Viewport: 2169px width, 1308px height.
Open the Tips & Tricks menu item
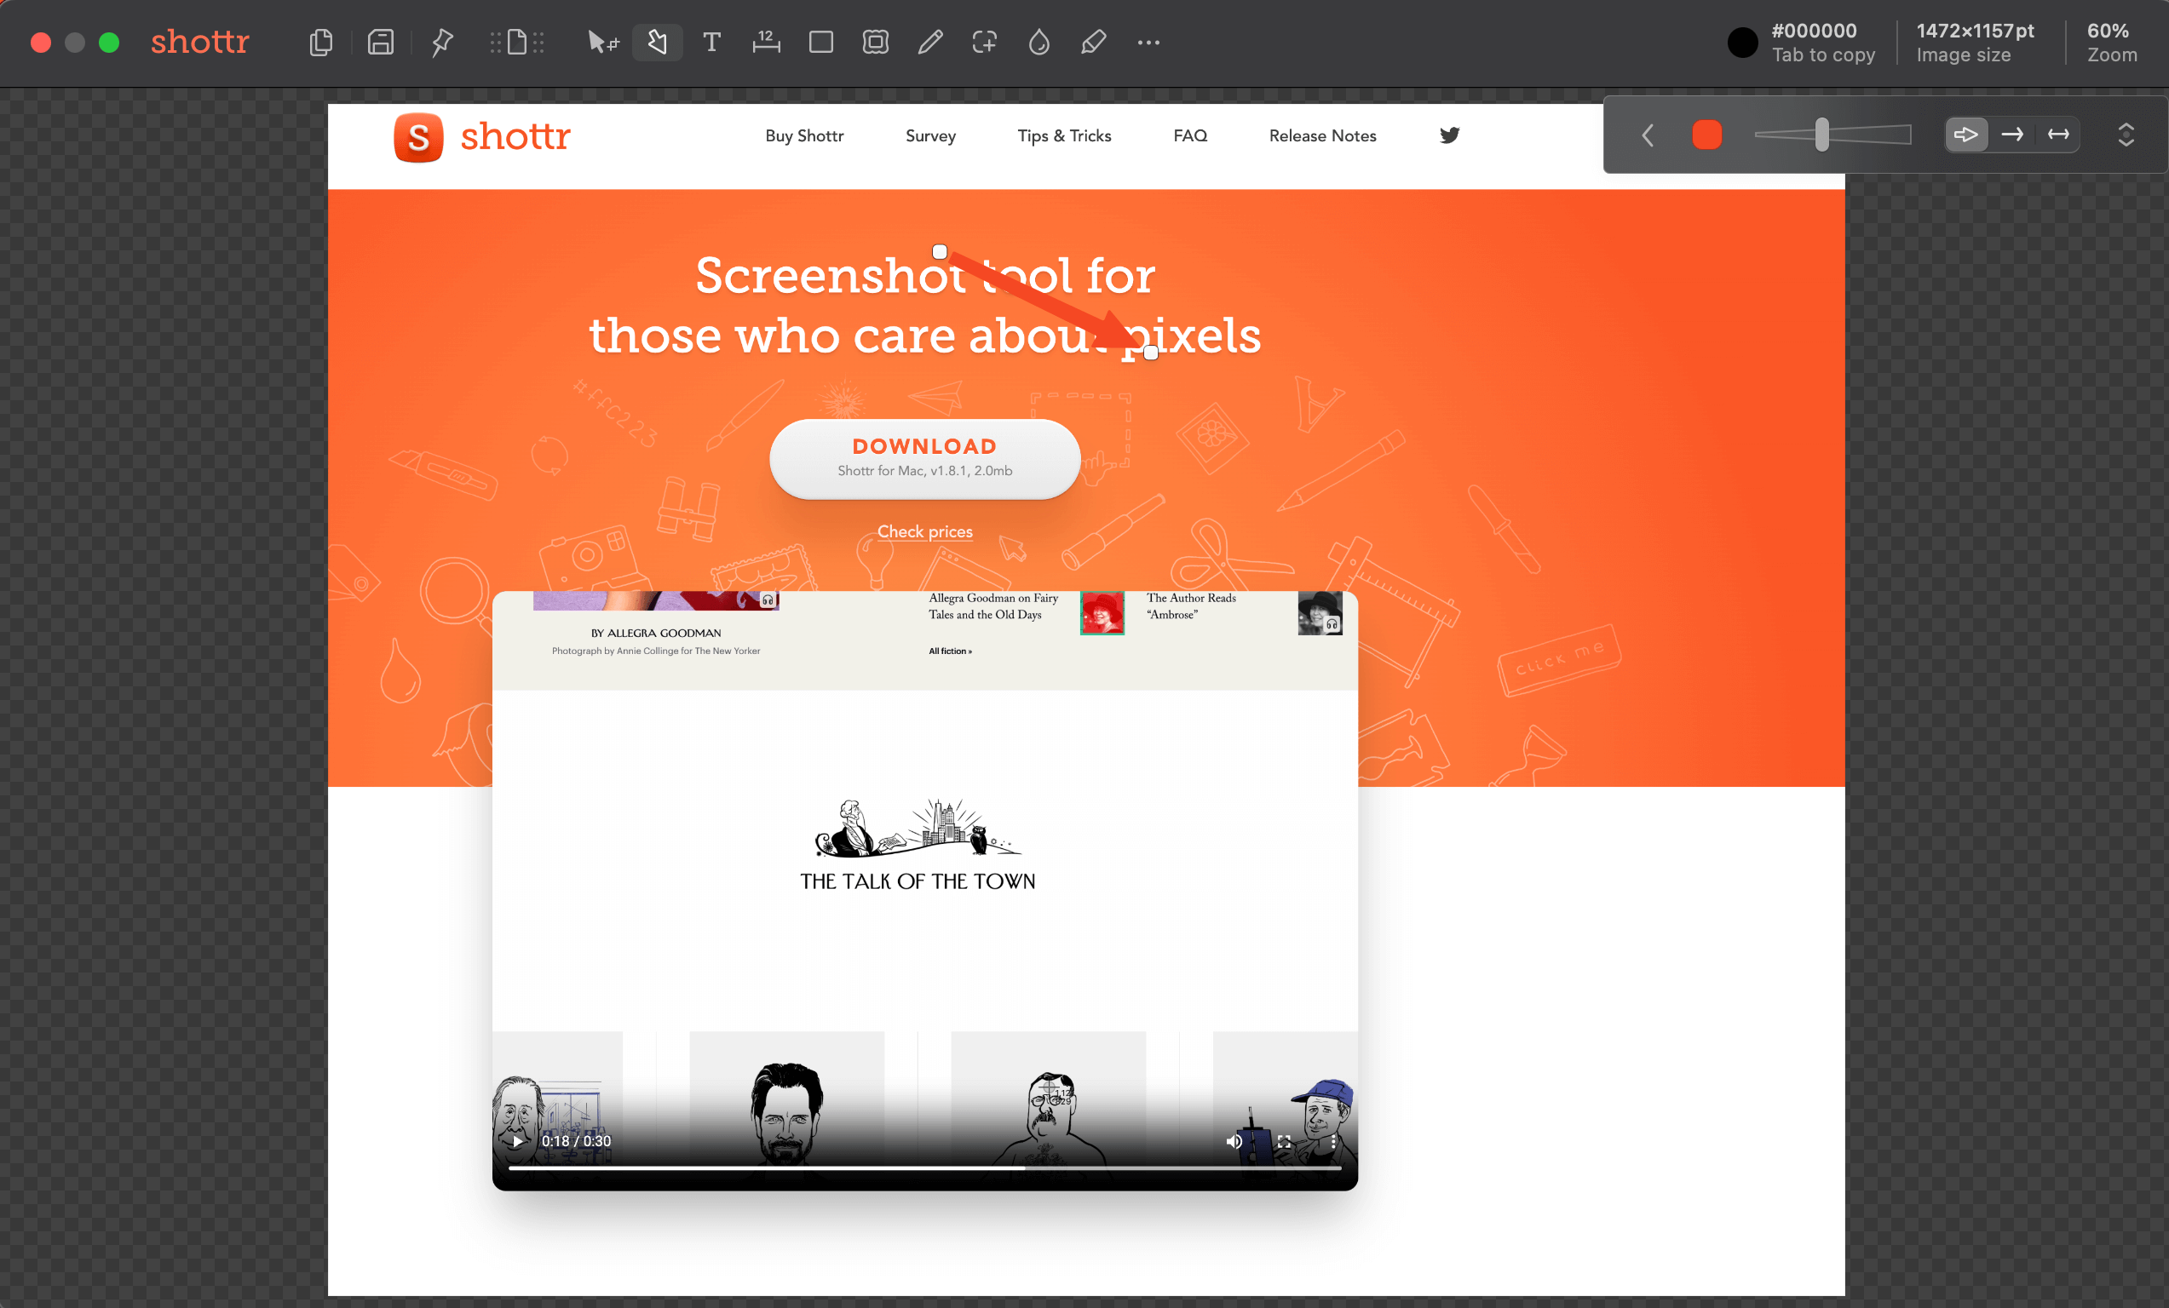[1064, 135]
